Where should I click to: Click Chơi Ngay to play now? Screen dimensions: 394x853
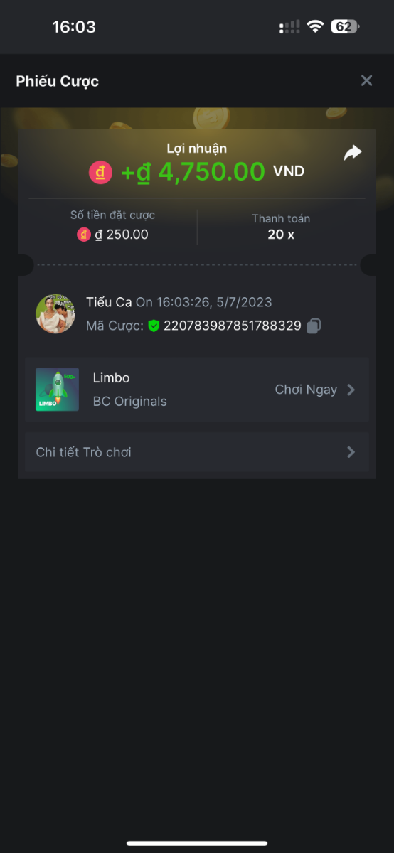tap(306, 390)
